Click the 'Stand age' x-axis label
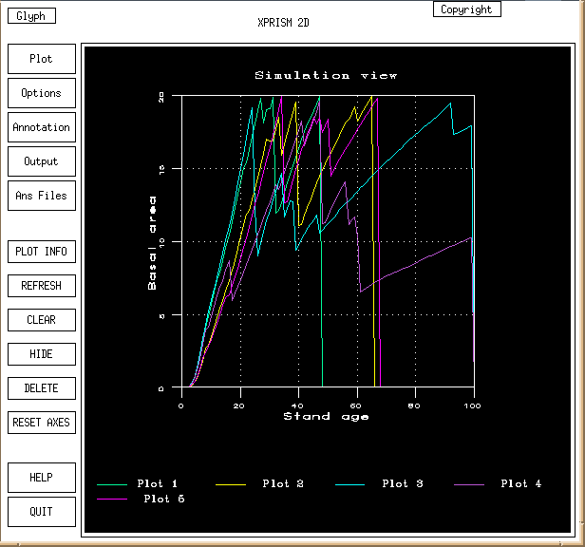Viewport: 585px width, 547px height. pos(326,416)
